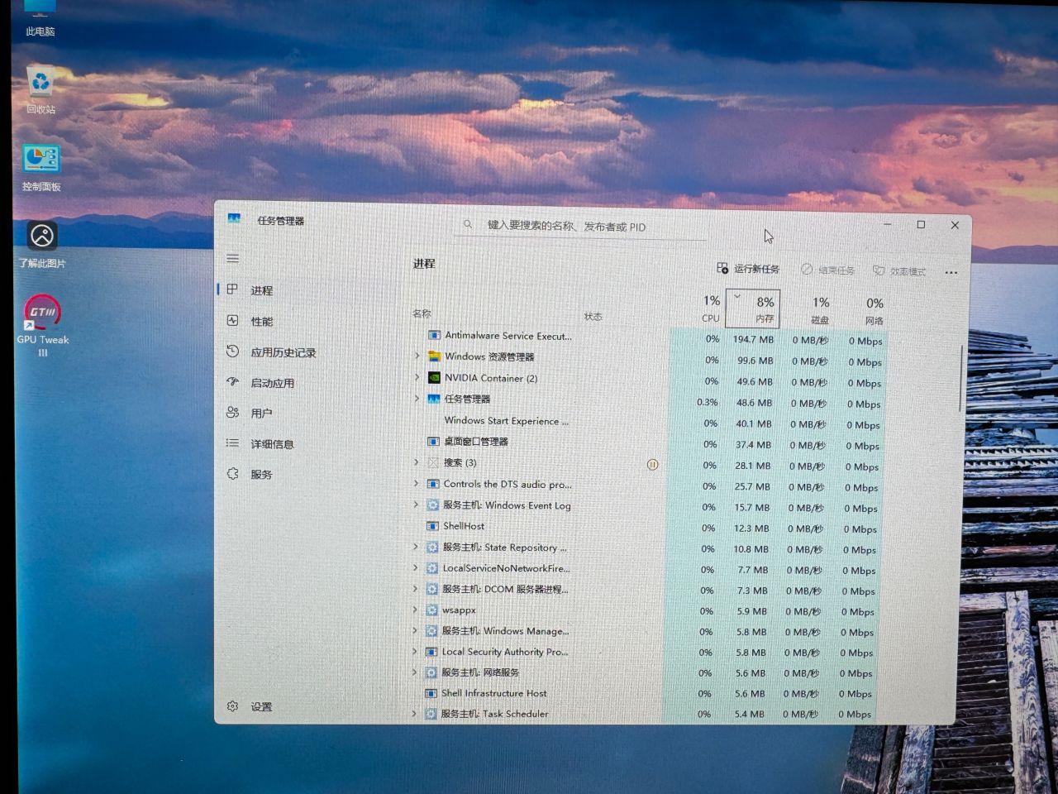Image resolution: width=1058 pixels, height=794 pixels.
Task: Click the 了解此图片 desktop icon
Action: (42, 244)
